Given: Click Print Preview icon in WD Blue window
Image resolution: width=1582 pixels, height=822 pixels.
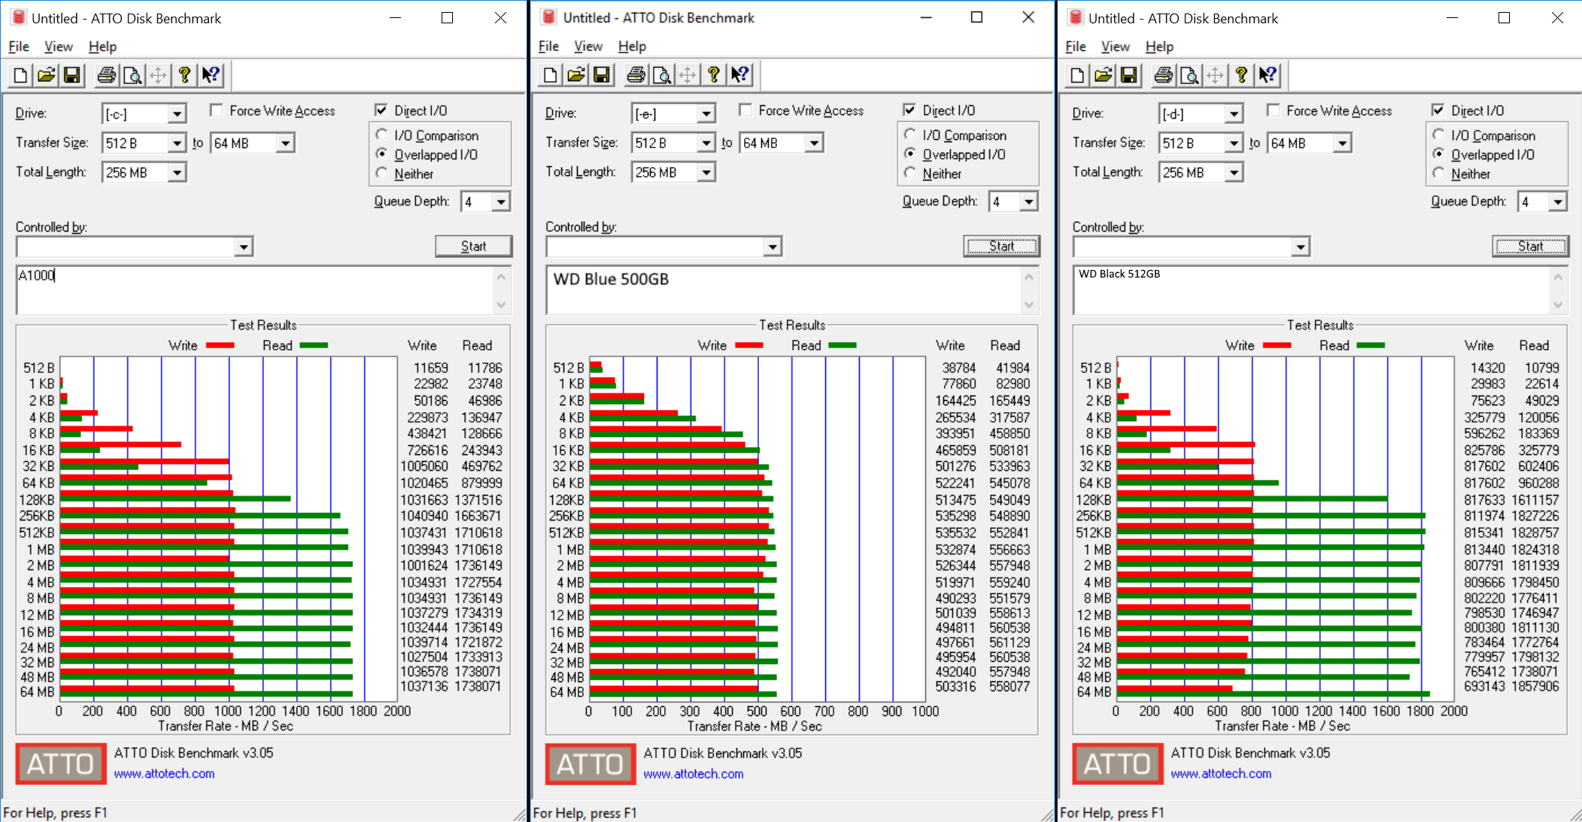Looking at the screenshot, I should pos(662,75).
